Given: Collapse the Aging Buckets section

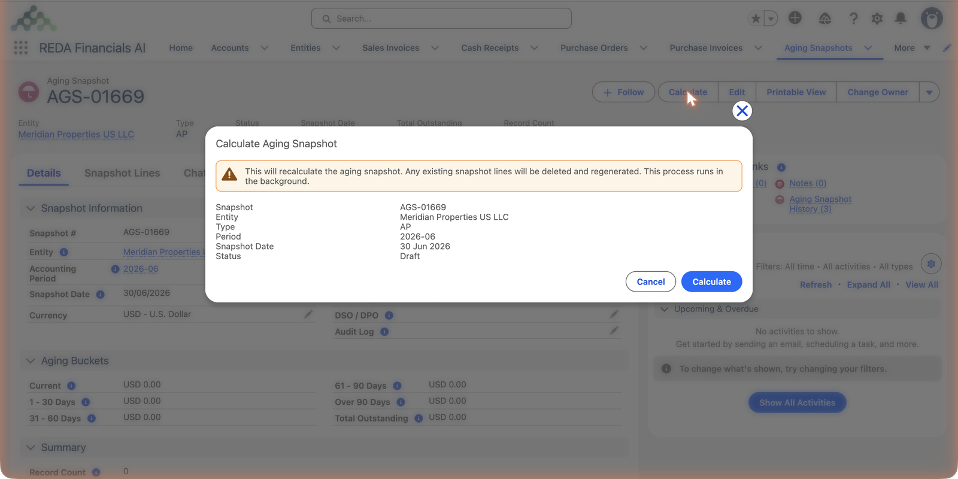Looking at the screenshot, I should 31,361.
